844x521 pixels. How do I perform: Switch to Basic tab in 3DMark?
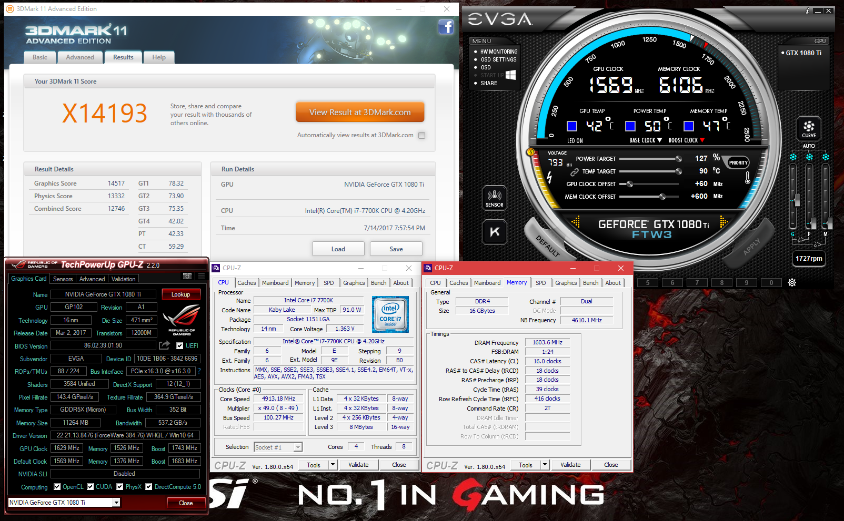[40, 57]
